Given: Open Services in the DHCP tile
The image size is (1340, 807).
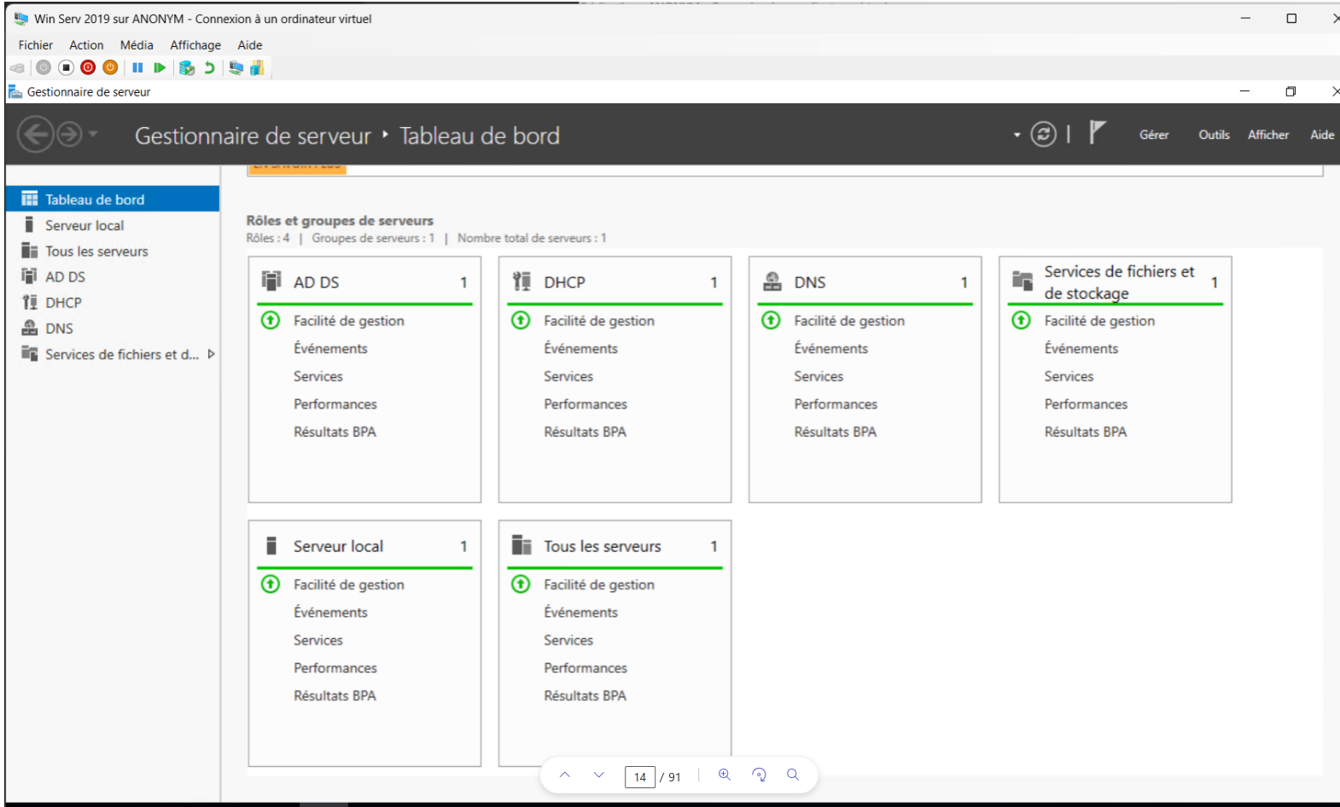Looking at the screenshot, I should click(568, 376).
